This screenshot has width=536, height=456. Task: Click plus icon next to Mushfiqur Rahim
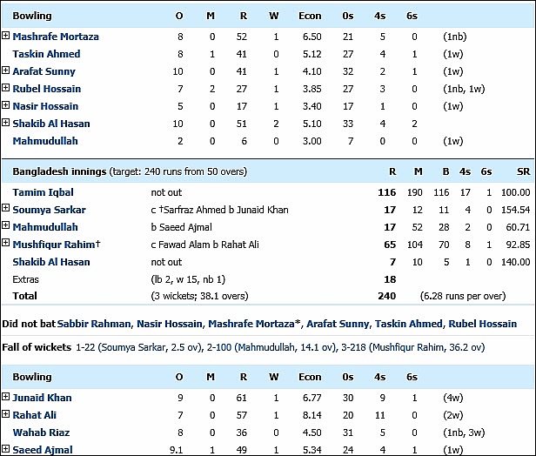(x=5, y=243)
